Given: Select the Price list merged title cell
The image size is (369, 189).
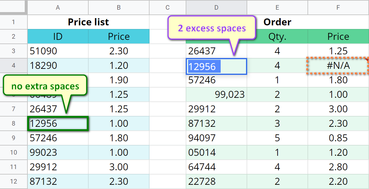Looking at the screenshot, I should pyautogui.click(x=88, y=22).
